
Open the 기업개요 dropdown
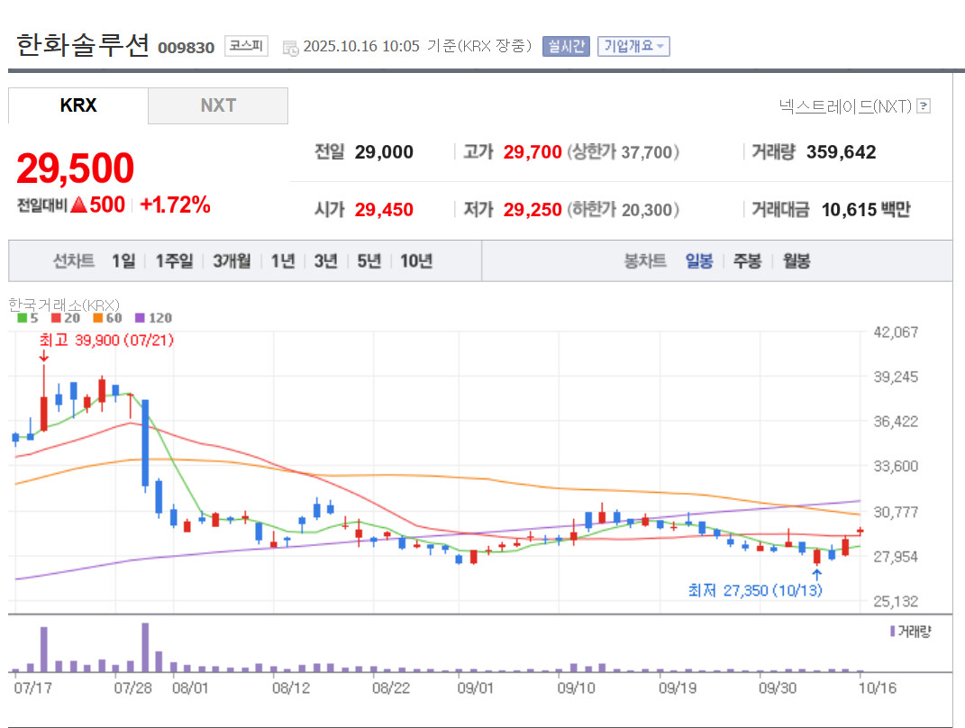tap(633, 46)
